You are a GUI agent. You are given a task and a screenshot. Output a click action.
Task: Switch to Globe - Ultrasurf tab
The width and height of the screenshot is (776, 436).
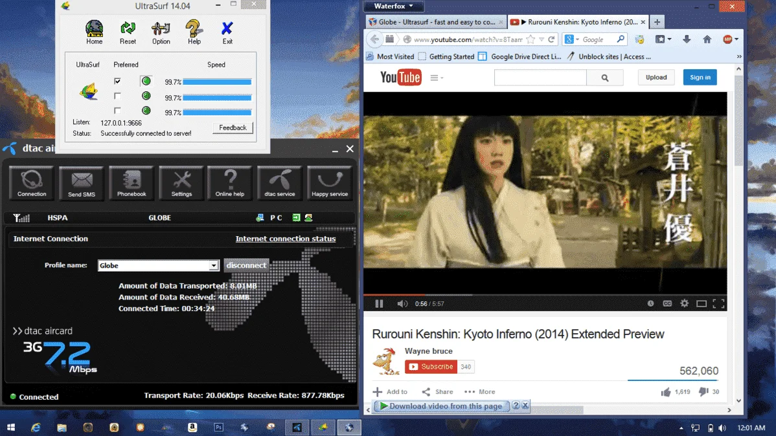[x=435, y=22]
